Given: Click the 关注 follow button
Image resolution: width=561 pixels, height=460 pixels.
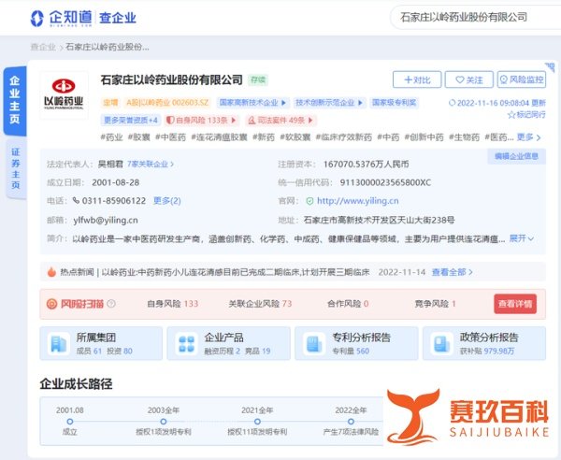Looking at the screenshot, I should click(468, 79).
